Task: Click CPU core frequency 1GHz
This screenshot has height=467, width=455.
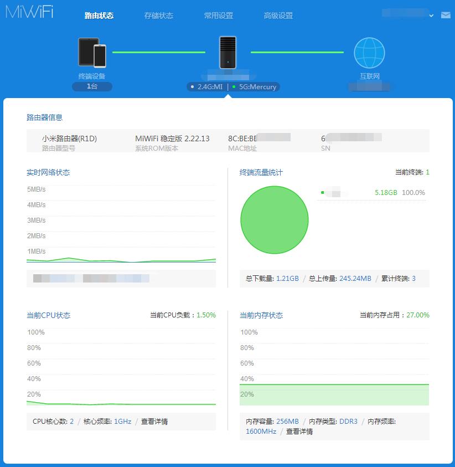Action: click(x=122, y=422)
